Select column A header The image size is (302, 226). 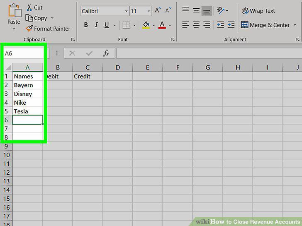27,67
